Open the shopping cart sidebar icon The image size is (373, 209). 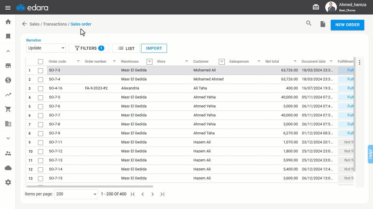pyautogui.click(x=8, y=109)
